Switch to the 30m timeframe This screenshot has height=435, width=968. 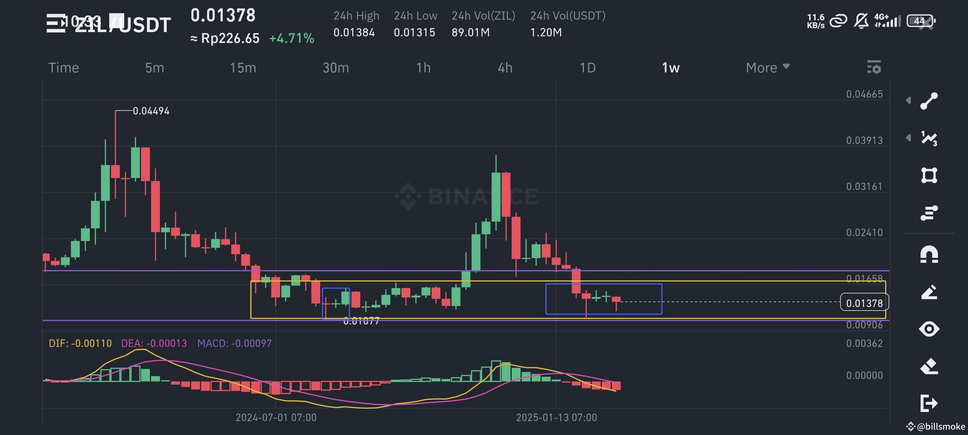(x=336, y=67)
